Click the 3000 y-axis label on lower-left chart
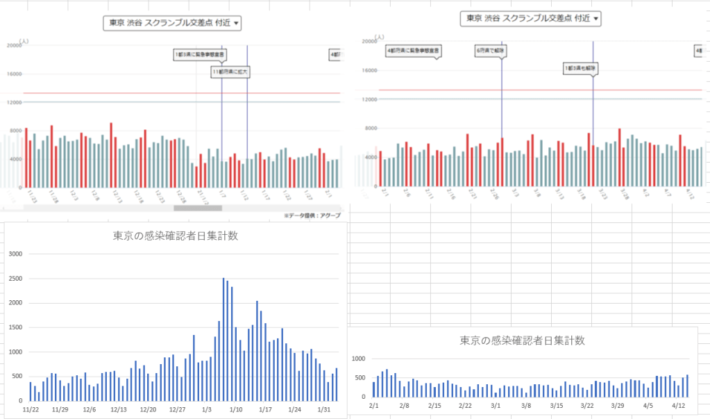The width and height of the screenshot is (710, 419). tap(15, 254)
